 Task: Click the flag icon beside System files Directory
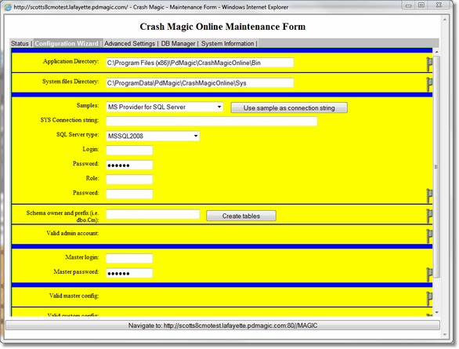(x=429, y=85)
